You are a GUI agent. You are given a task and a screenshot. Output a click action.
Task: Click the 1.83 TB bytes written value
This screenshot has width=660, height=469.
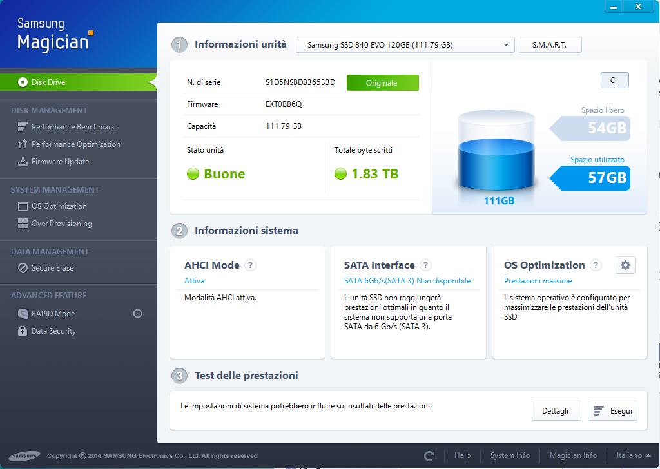(x=374, y=174)
